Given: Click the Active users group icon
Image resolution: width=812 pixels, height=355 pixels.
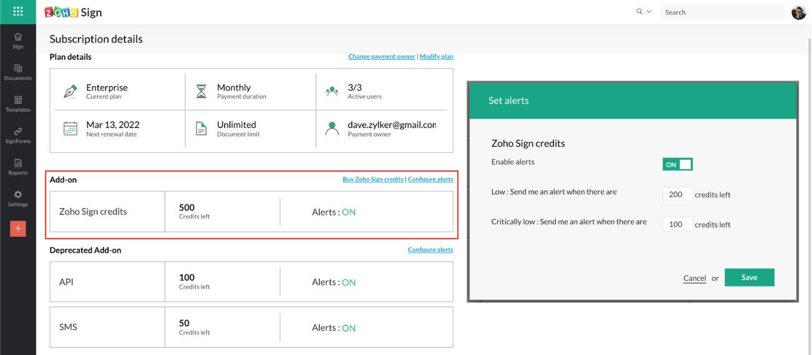Looking at the screenshot, I should (x=332, y=92).
